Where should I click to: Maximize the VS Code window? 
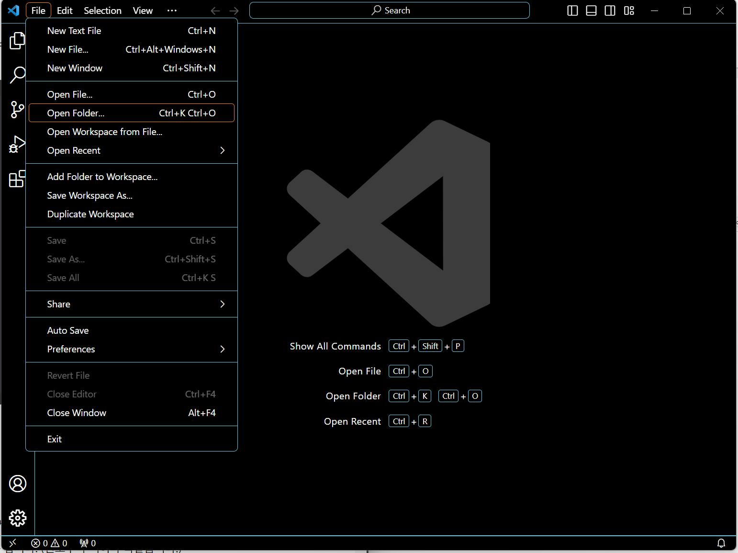(687, 11)
